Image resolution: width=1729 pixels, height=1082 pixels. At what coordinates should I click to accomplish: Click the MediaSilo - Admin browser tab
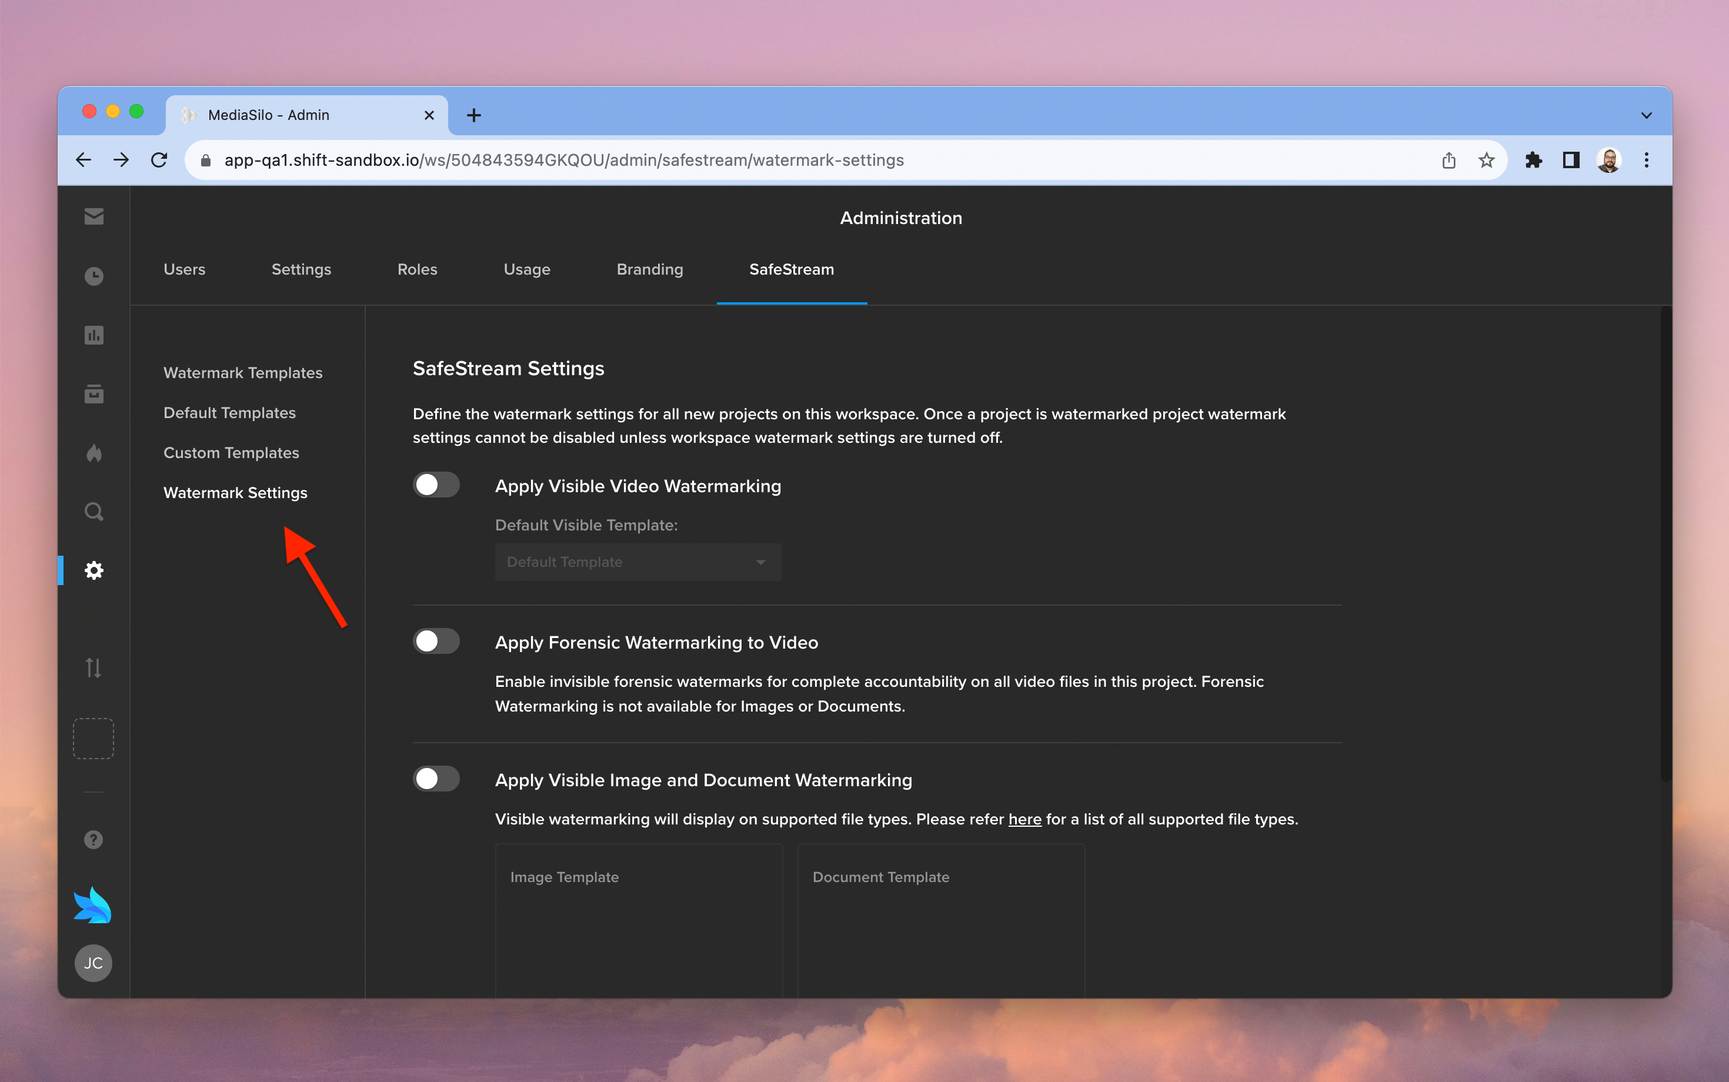coord(308,115)
